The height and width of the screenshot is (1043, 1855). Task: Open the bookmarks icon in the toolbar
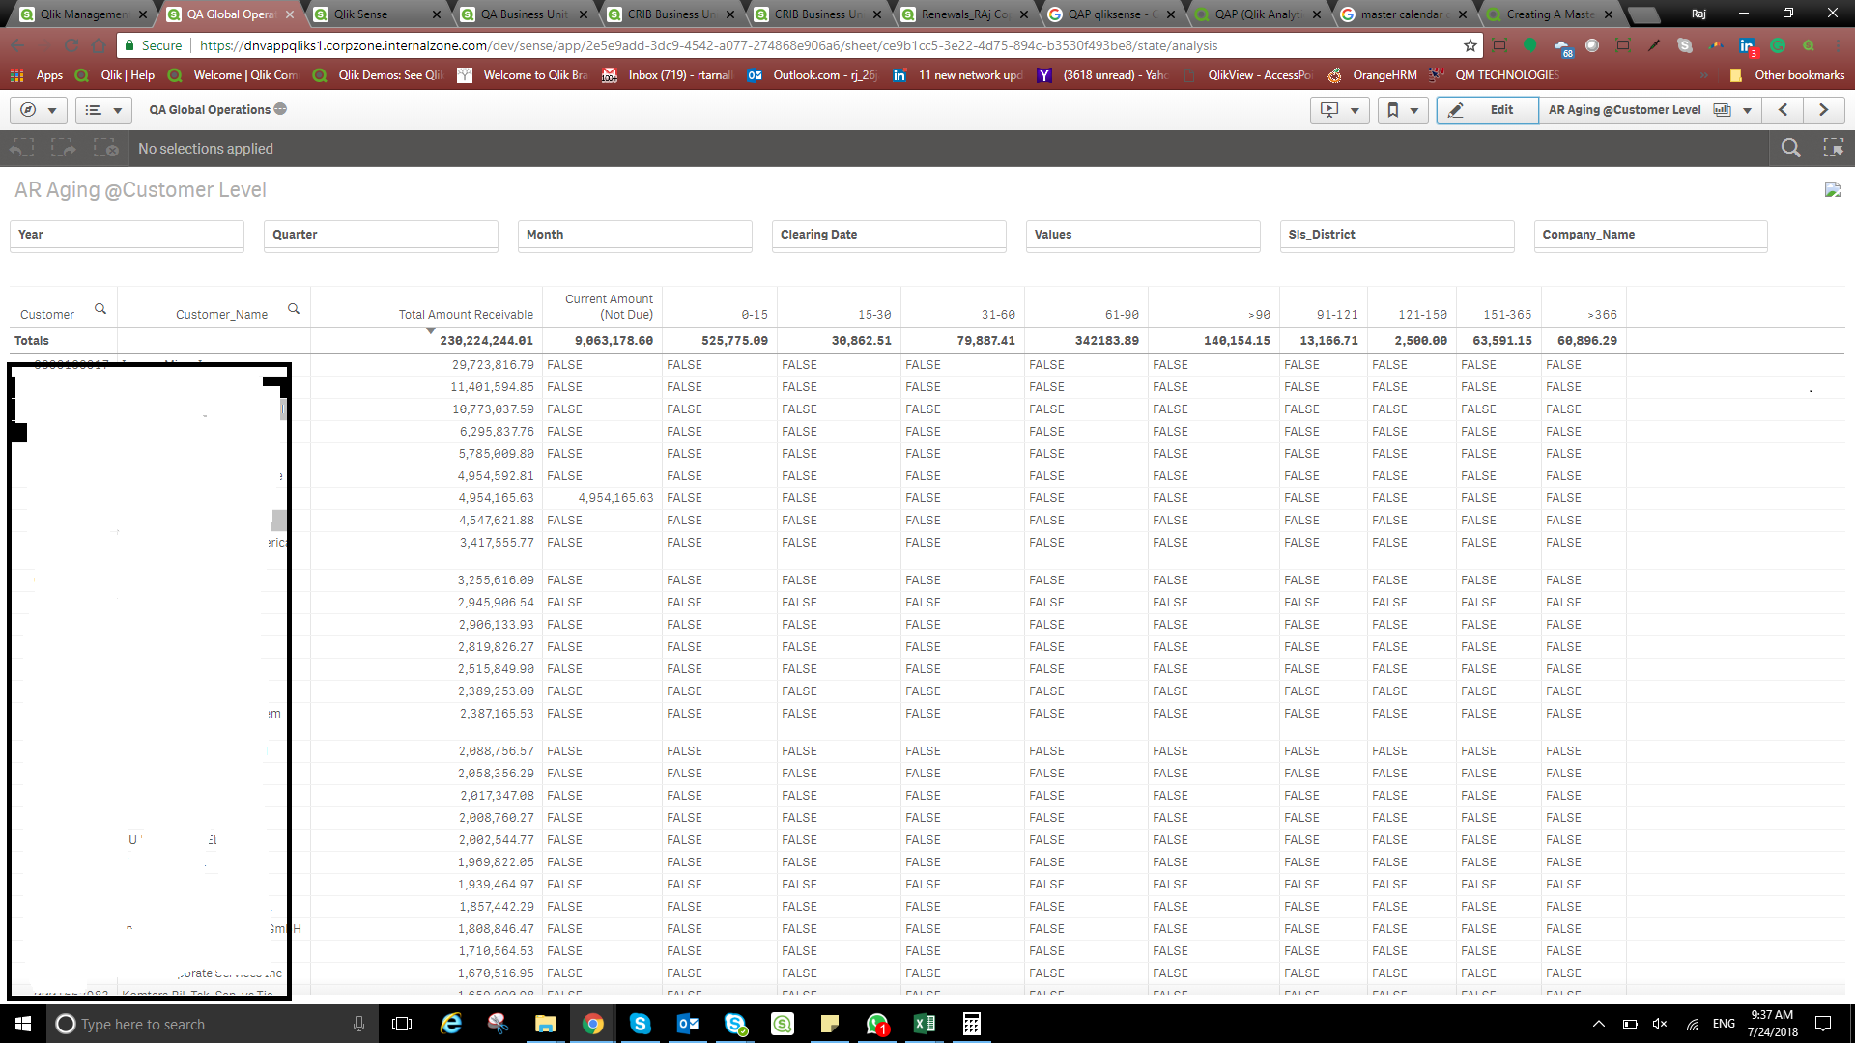[1392, 110]
